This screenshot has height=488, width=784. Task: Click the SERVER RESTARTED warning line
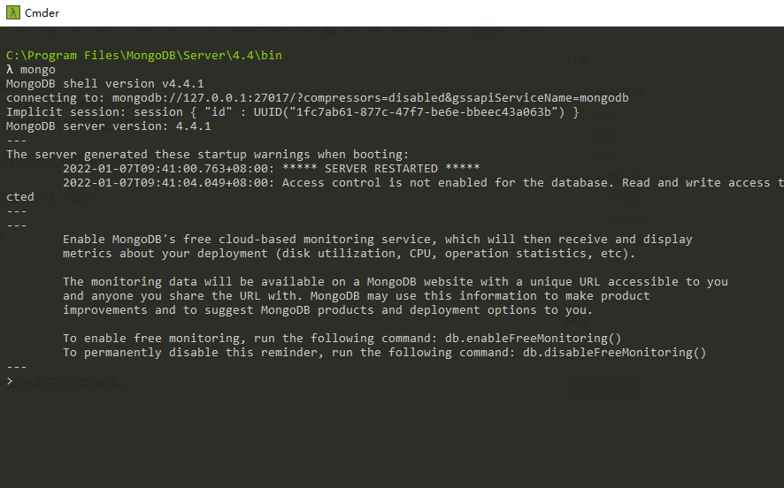click(271, 168)
